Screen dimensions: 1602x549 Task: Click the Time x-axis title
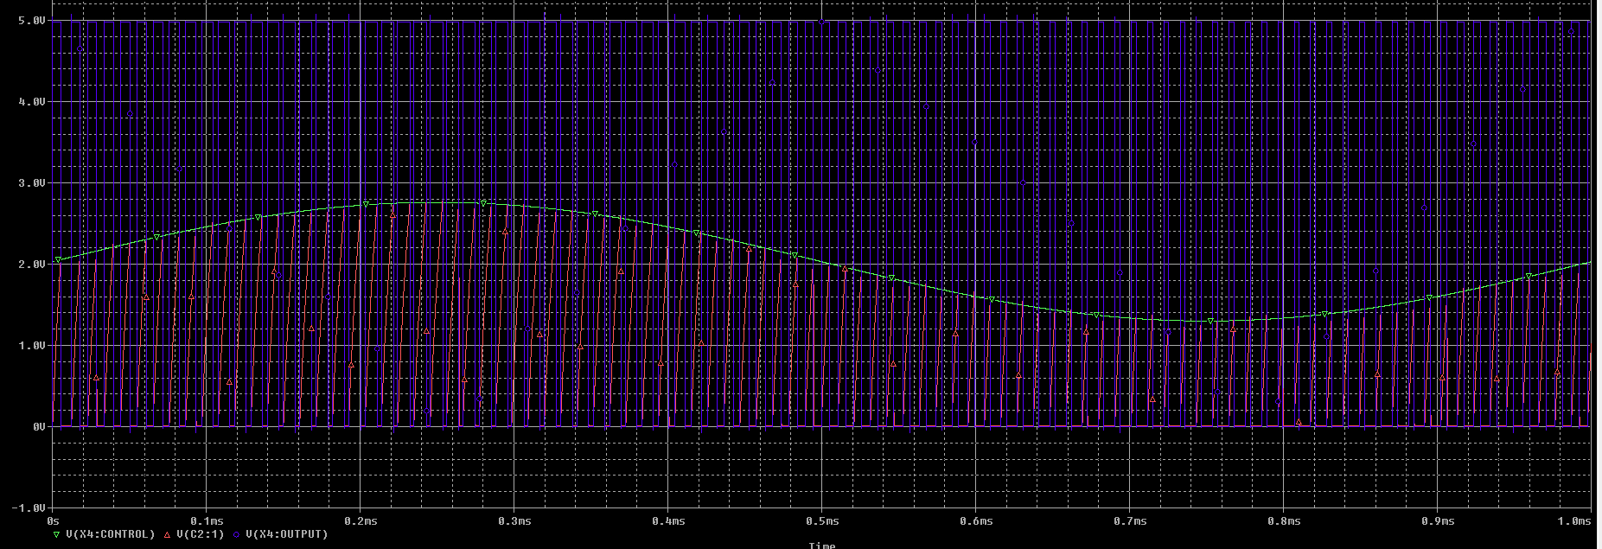[x=821, y=545]
